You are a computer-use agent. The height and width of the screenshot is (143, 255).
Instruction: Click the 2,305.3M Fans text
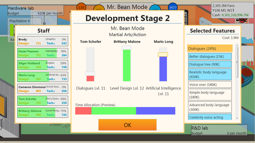223,6
